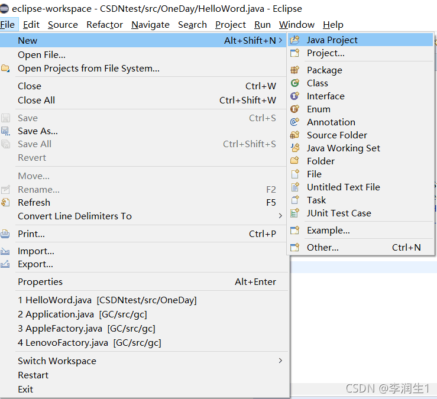Viewport: 437px width, 399px height.
Task: Open the Window menu
Action: (297, 25)
